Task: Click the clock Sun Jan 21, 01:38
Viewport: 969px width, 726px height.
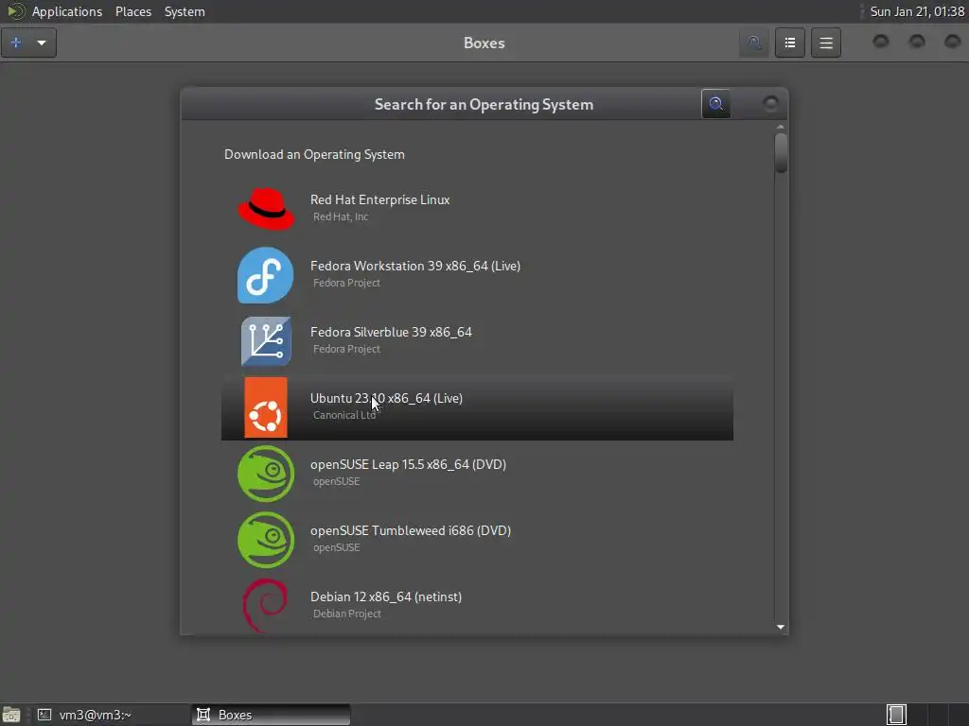Action: tap(917, 11)
